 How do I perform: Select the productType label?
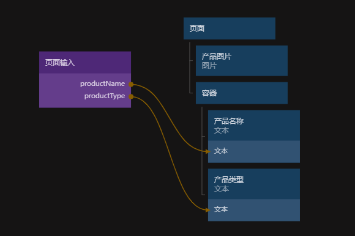[x=105, y=96]
